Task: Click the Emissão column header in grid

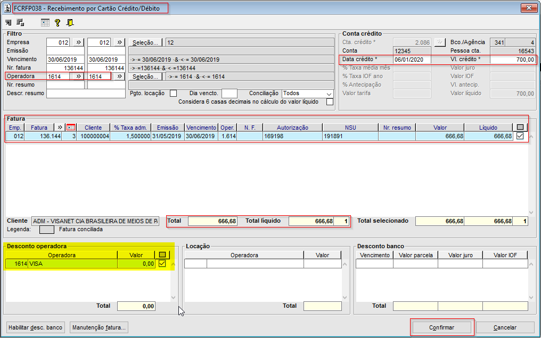Action: point(168,128)
